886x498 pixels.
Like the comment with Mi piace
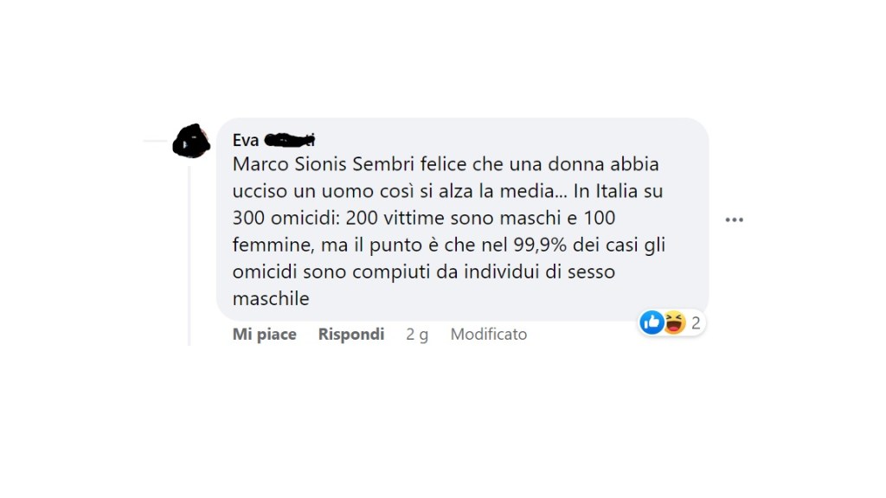[264, 335]
